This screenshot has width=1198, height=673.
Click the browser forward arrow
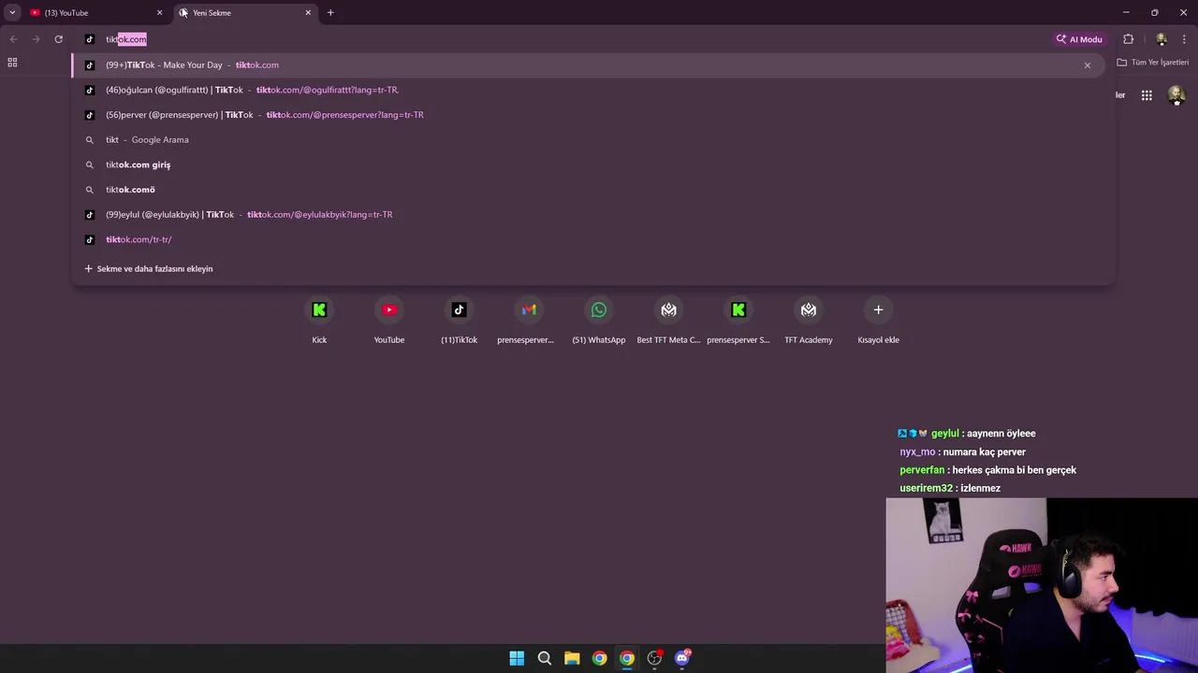click(x=36, y=39)
